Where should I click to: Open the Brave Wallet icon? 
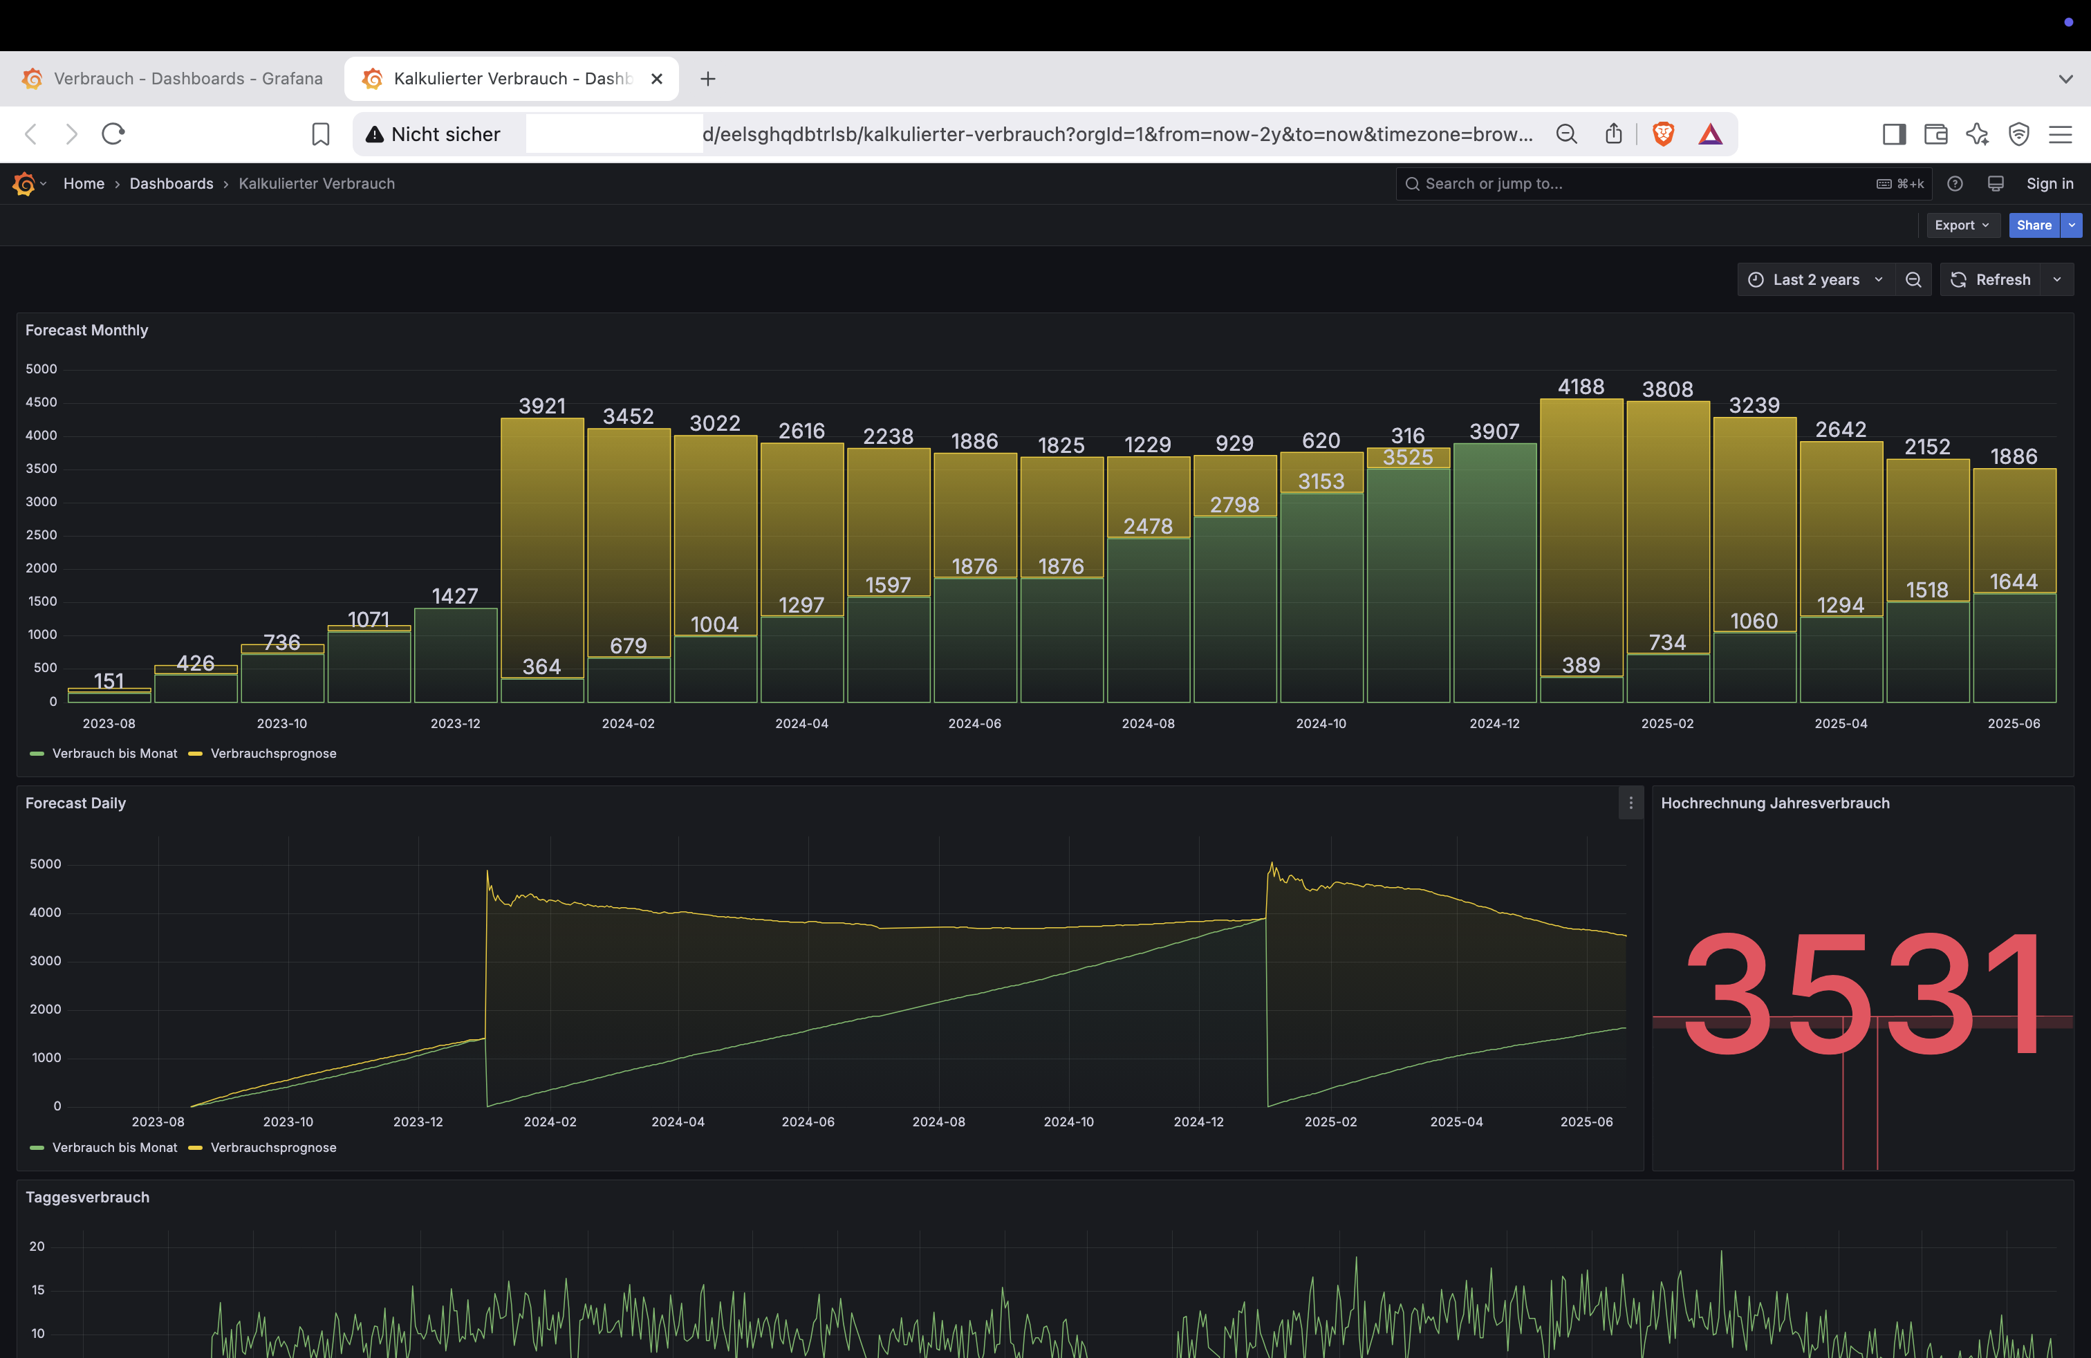1935,133
